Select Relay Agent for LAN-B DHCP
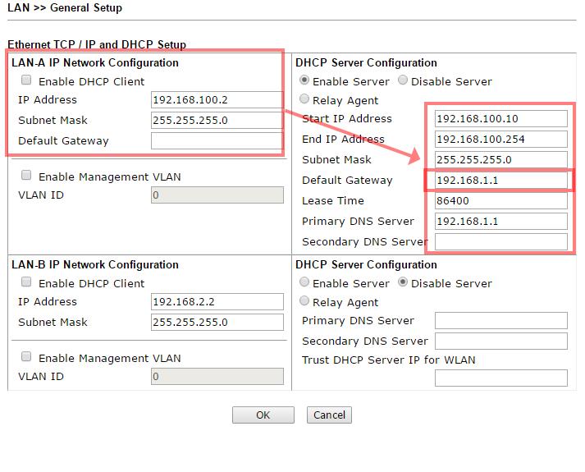The image size is (585, 472). pyautogui.click(x=305, y=301)
